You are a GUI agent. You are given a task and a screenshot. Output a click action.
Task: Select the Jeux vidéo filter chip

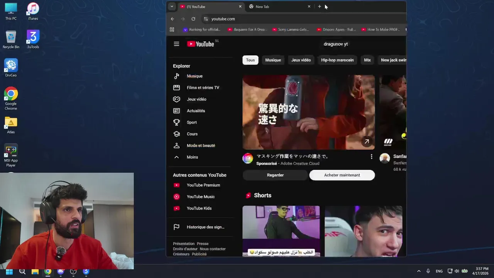click(301, 60)
